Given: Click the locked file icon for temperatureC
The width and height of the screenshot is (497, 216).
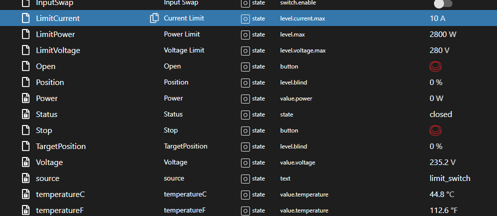Looking at the screenshot, I should click(26, 194).
